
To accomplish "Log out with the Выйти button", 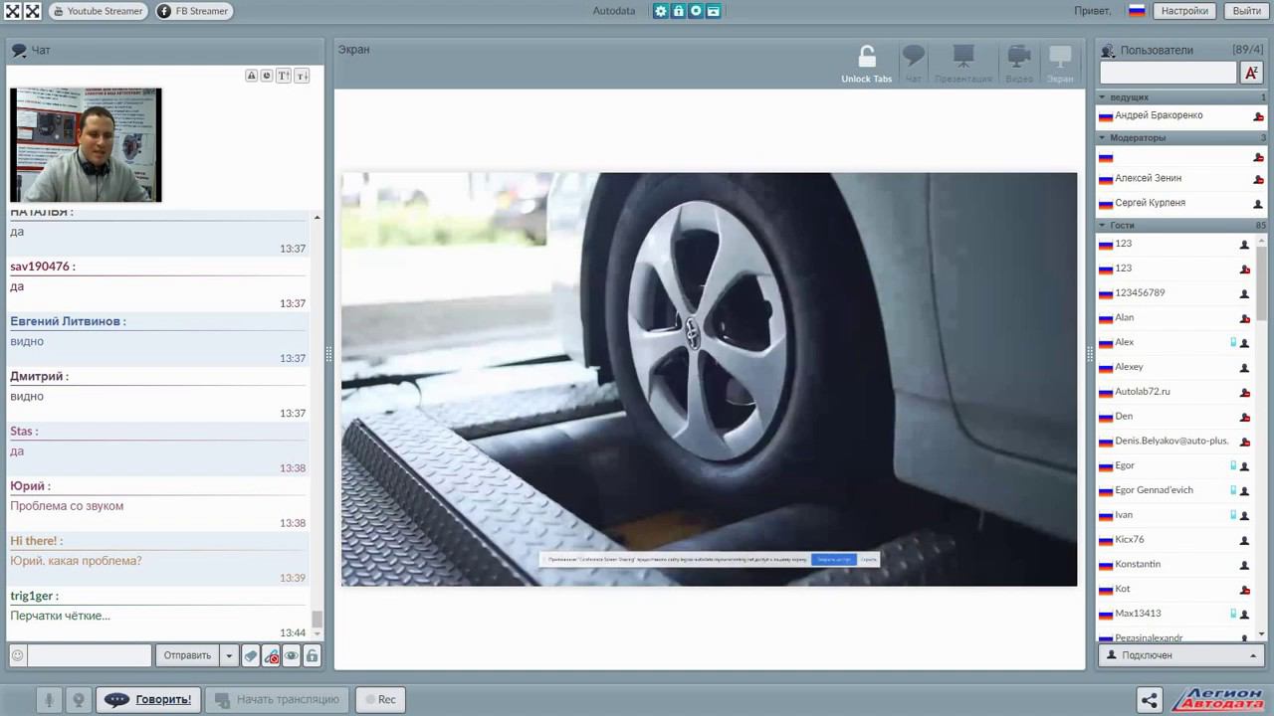I will pos(1247,11).
